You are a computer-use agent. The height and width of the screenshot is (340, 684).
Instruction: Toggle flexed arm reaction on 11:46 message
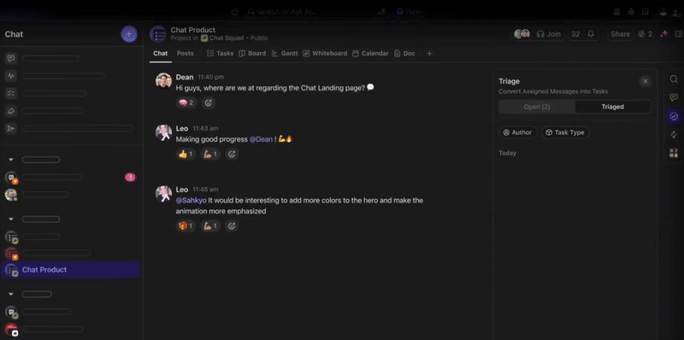210,226
